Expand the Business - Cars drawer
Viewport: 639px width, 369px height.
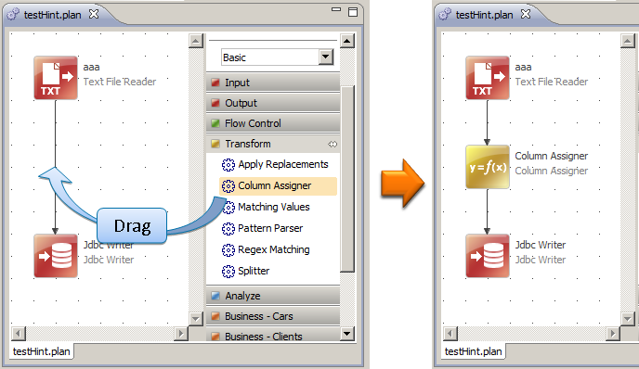(273, 316)
